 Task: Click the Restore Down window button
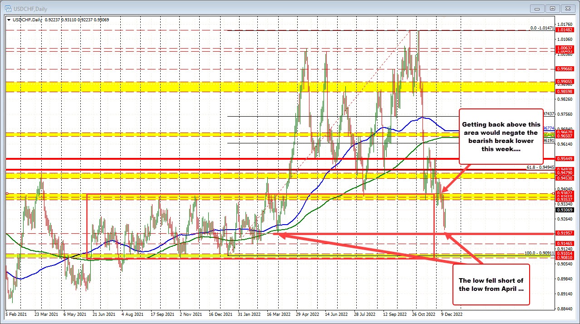(552, 9)
